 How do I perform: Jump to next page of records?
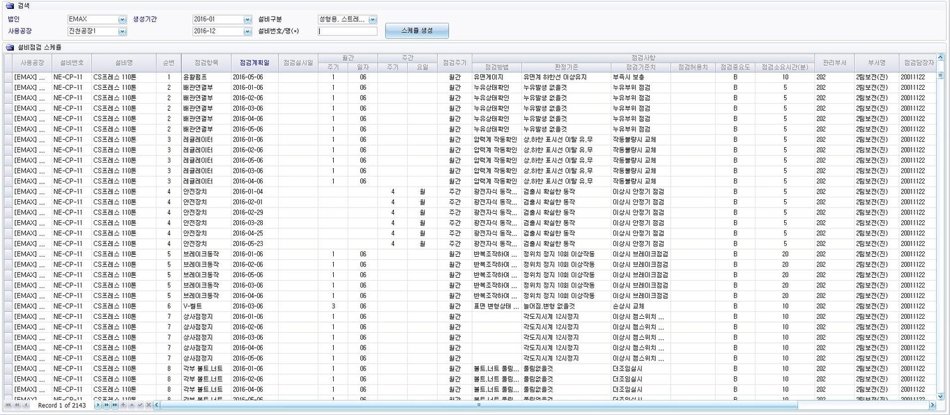(x=106, y=405)
